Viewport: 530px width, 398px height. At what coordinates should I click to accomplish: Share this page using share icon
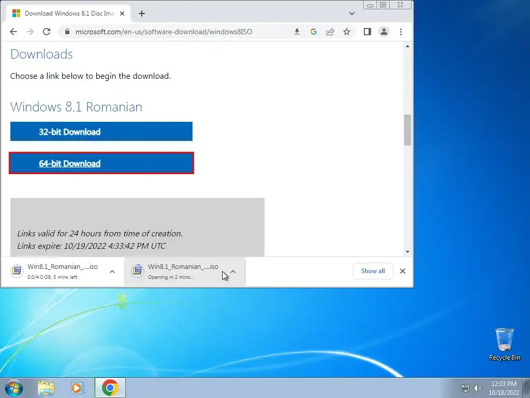330,32
